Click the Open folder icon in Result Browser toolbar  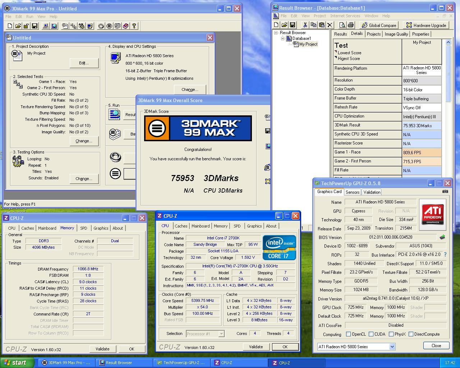point(284,25)
